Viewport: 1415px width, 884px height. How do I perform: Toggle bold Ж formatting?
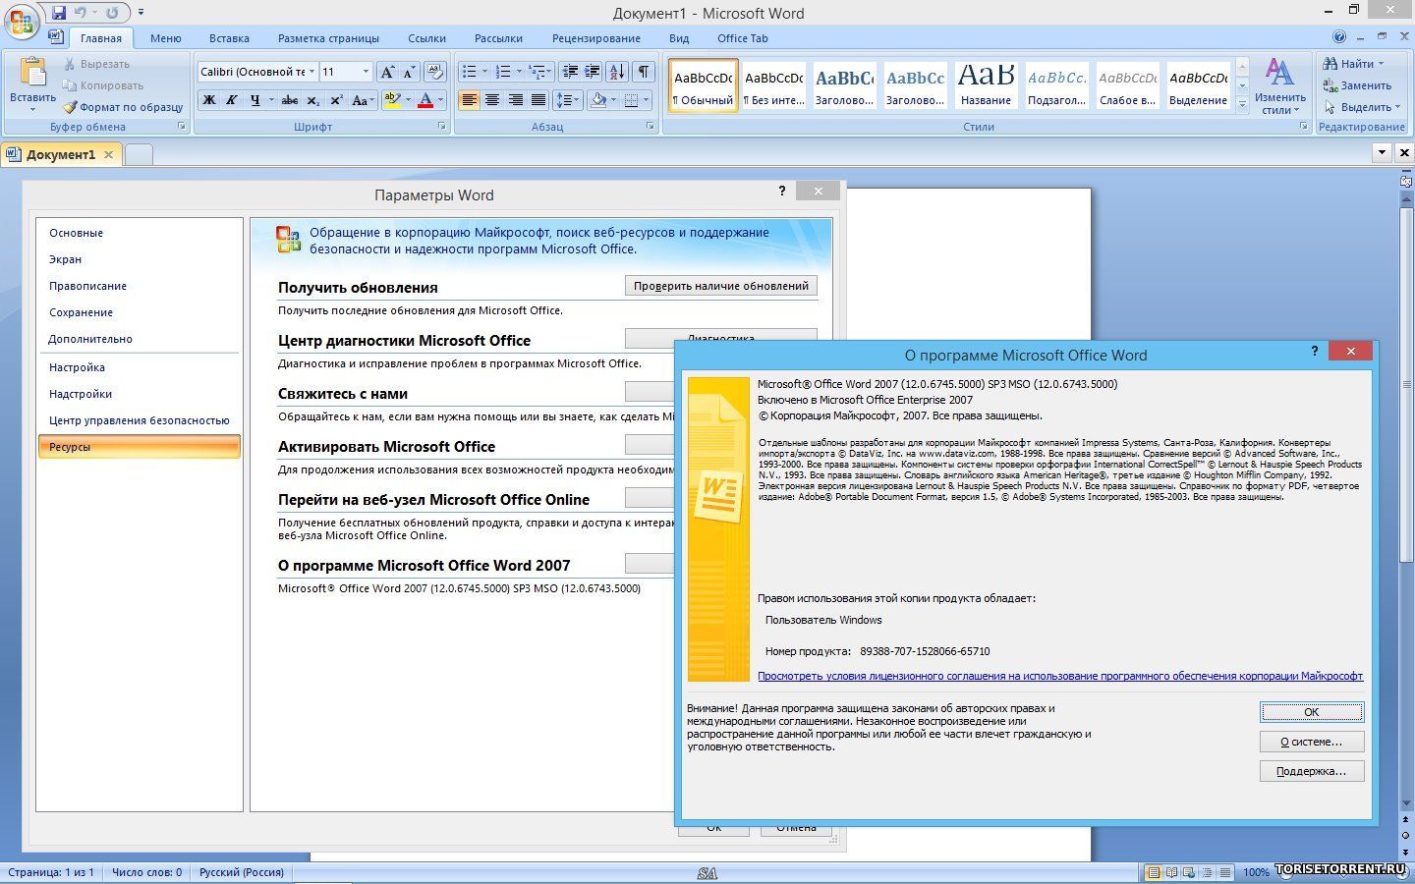(x=208, y=100)
